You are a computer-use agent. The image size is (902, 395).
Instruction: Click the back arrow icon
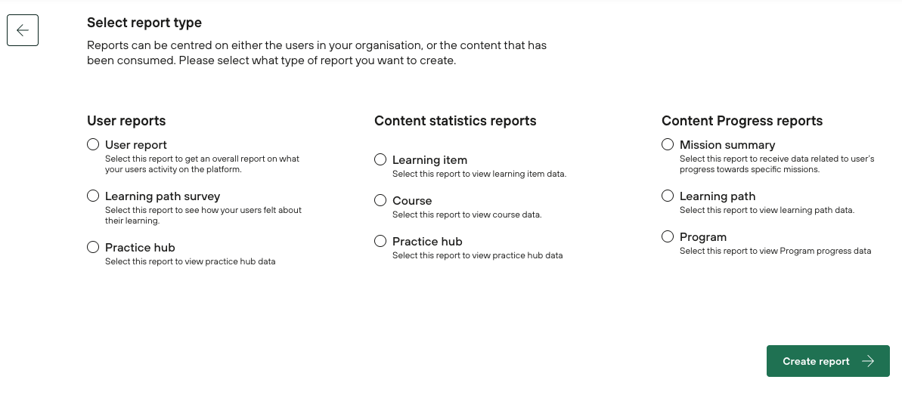click(23, 30)
